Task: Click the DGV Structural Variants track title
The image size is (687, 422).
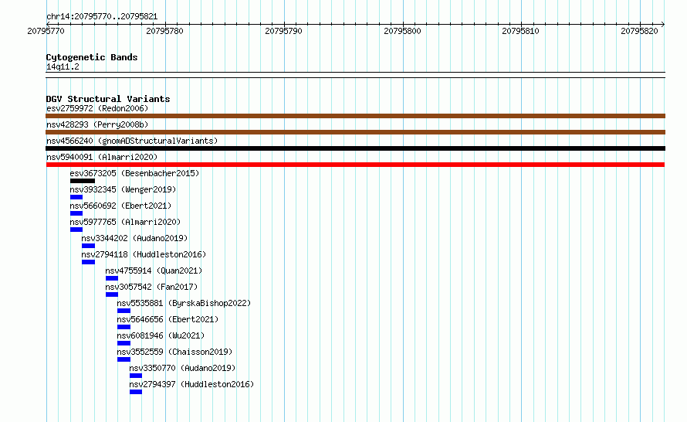Action: click(x=108, y=99)
